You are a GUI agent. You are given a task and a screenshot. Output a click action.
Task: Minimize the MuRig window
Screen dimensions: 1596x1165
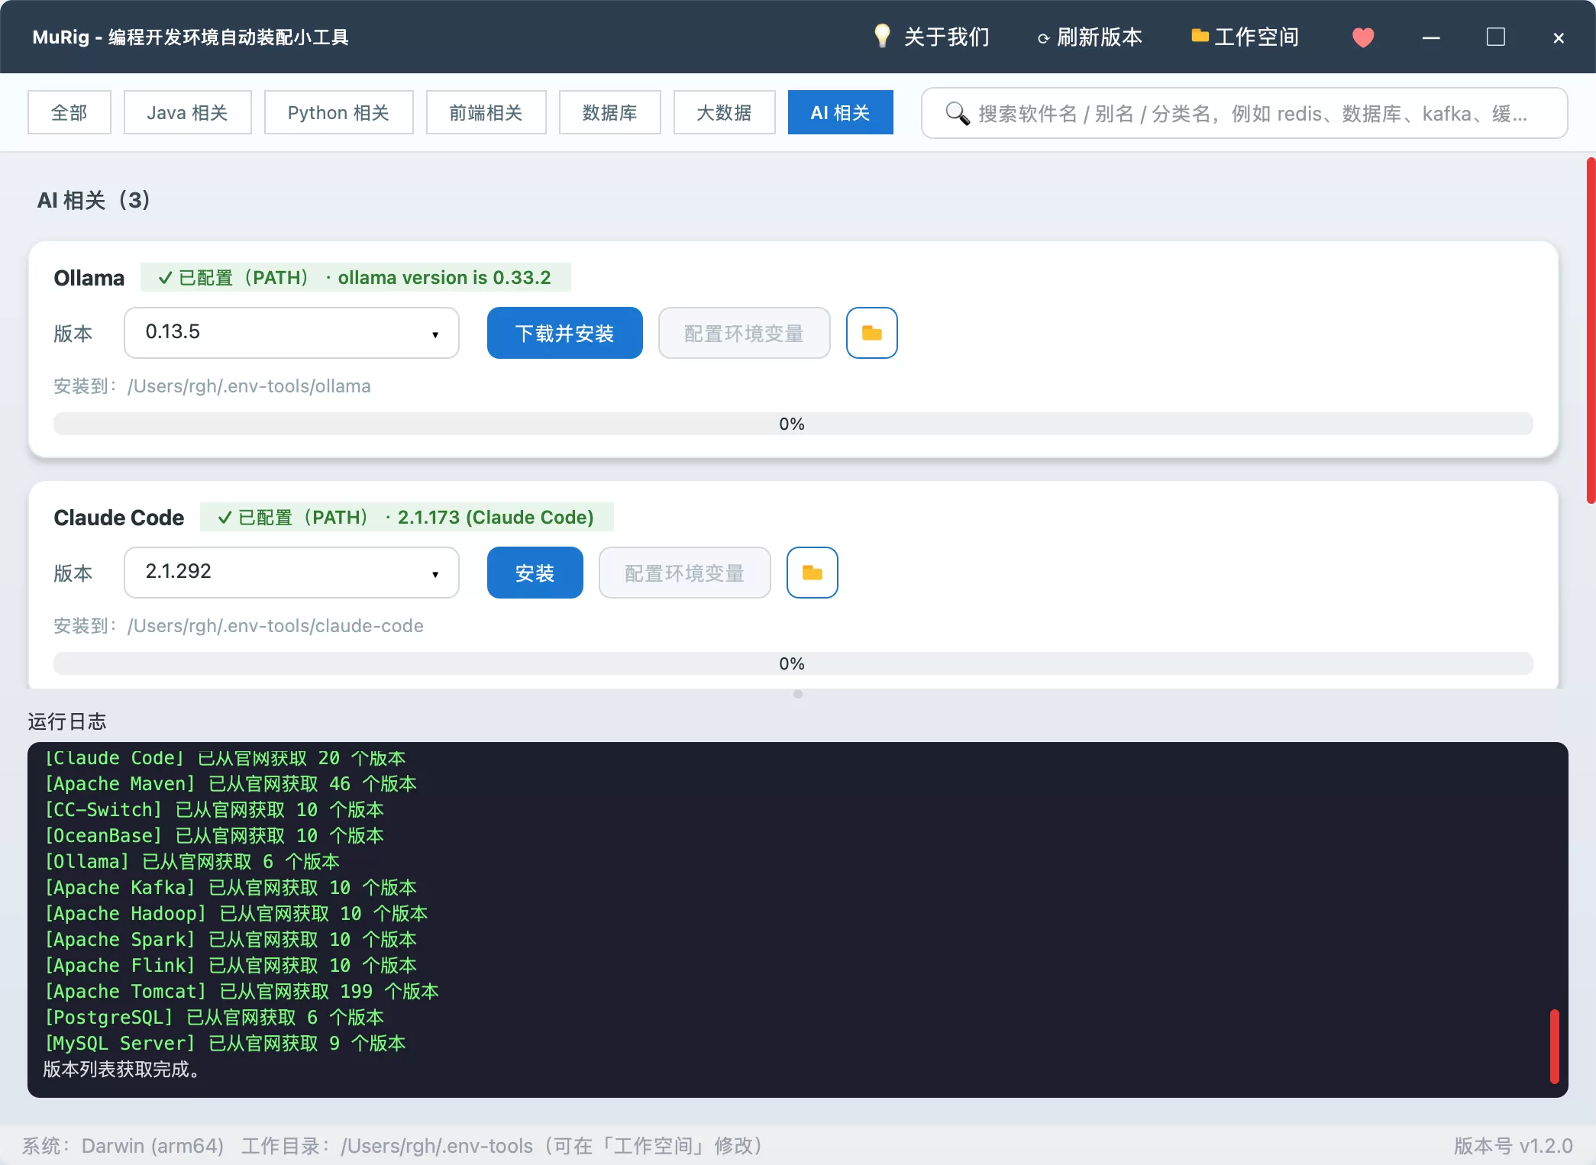[1431, 37]
